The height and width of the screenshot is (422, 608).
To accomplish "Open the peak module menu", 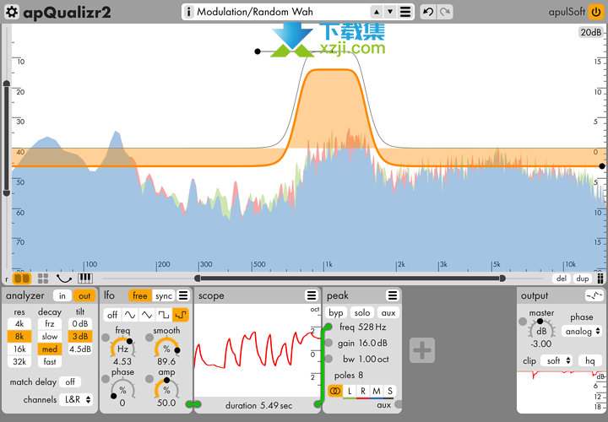I will [x=393, y=295].
